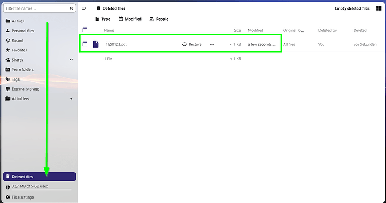The width and height of the screenshot is (386, 203).
Task: Click Empty deleted files button
Action: (x=352, y=8)
